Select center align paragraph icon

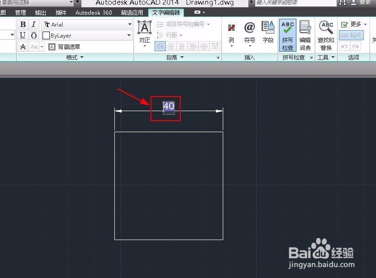coord(182,46)
